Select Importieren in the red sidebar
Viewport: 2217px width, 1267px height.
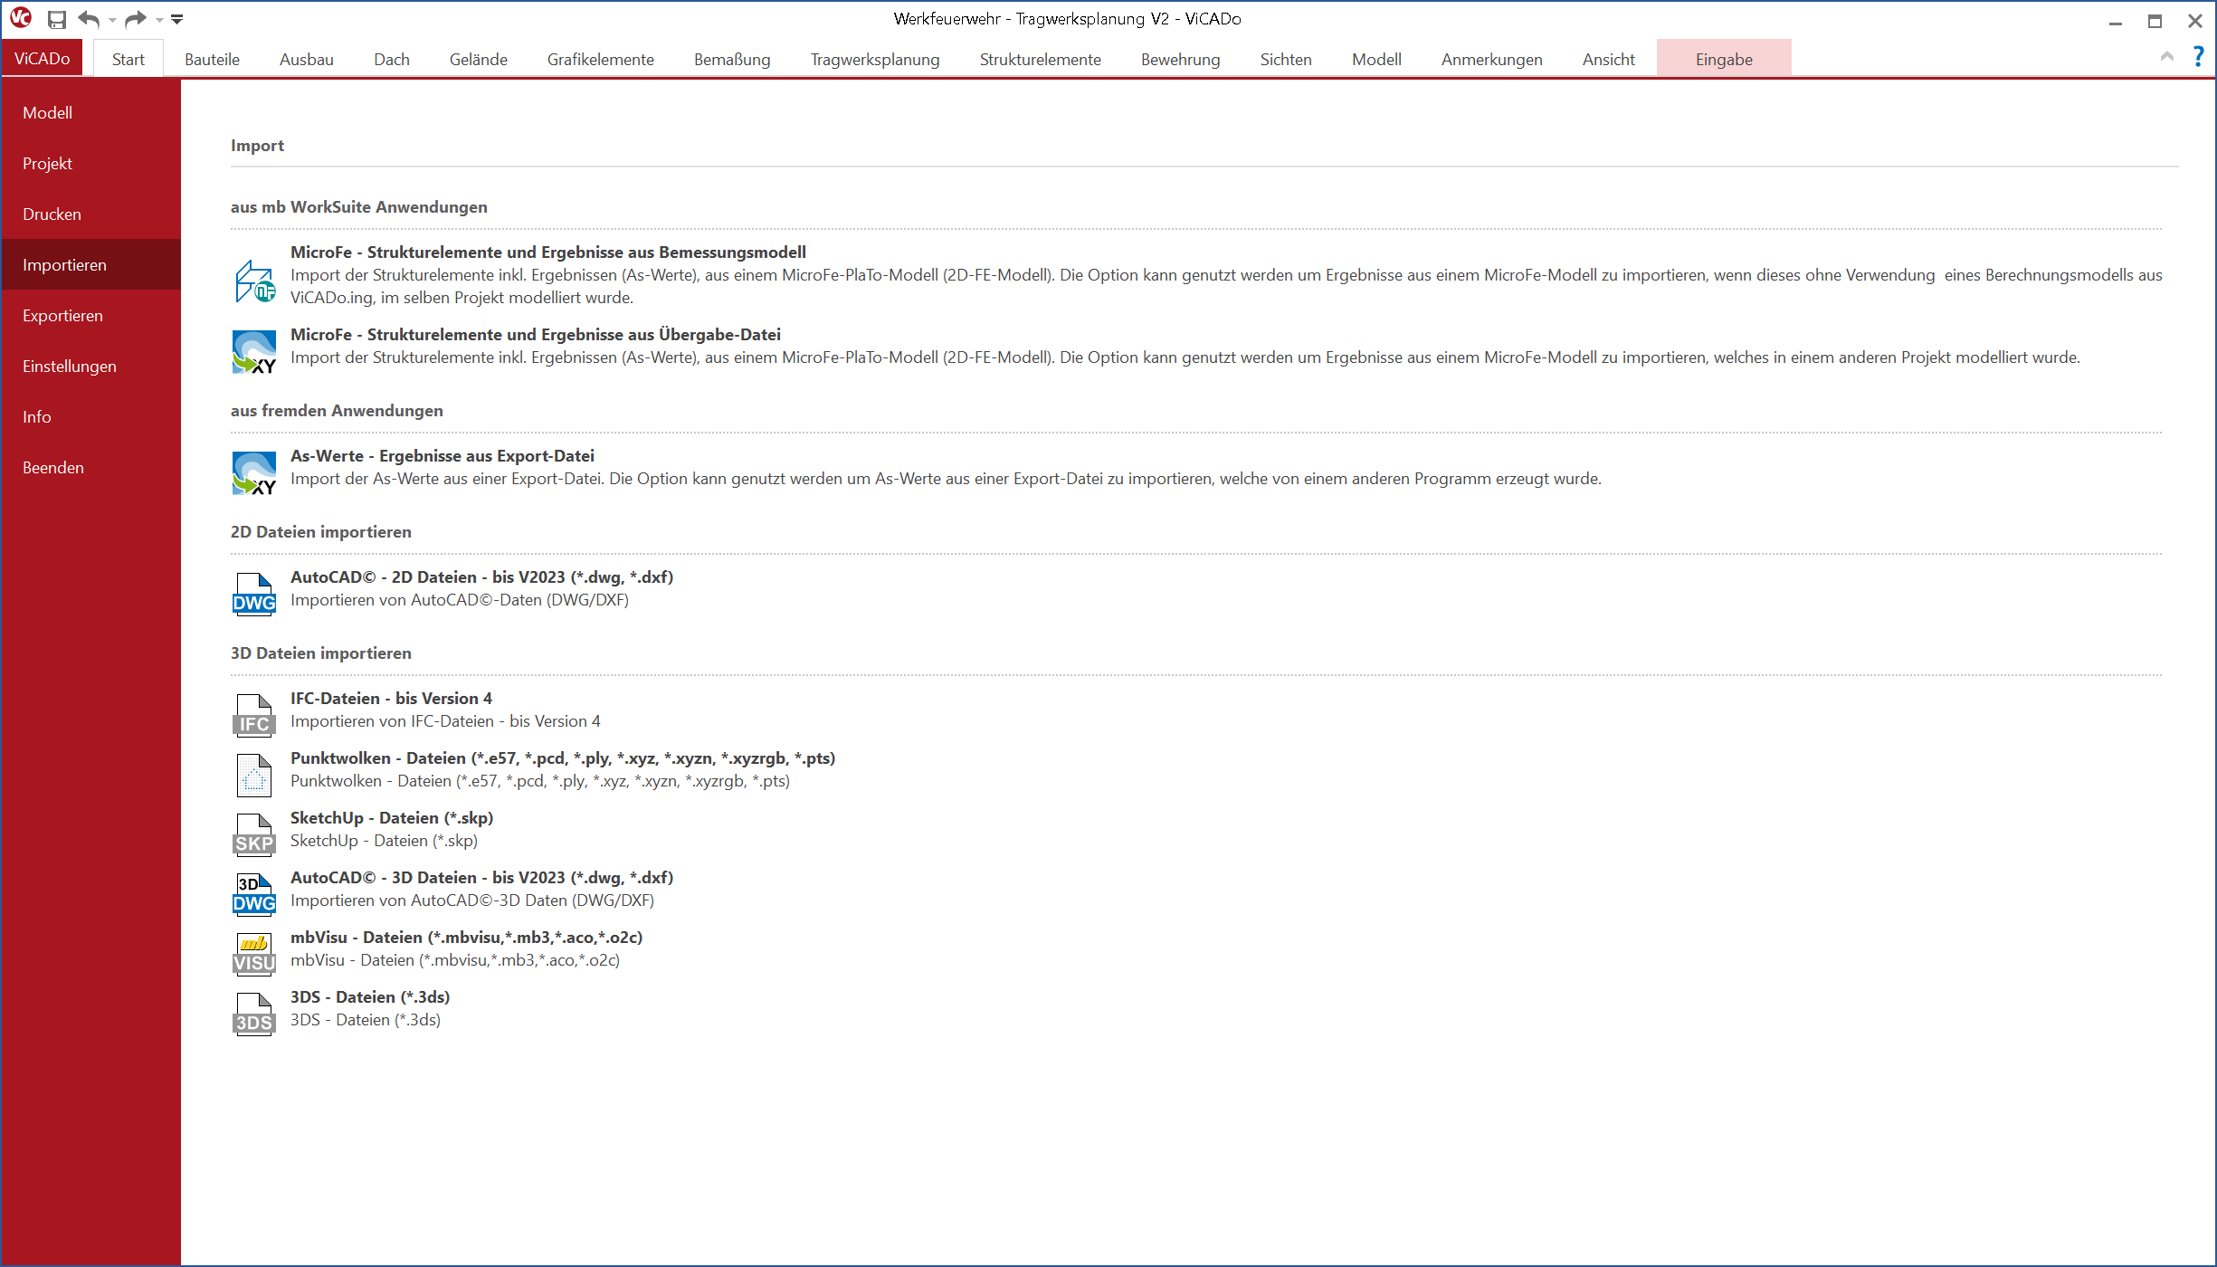point(91,264)
